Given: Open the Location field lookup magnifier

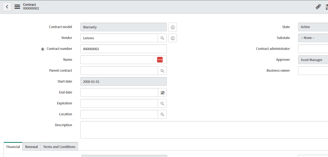Looking at the screenshot, I should click(162, 114).
